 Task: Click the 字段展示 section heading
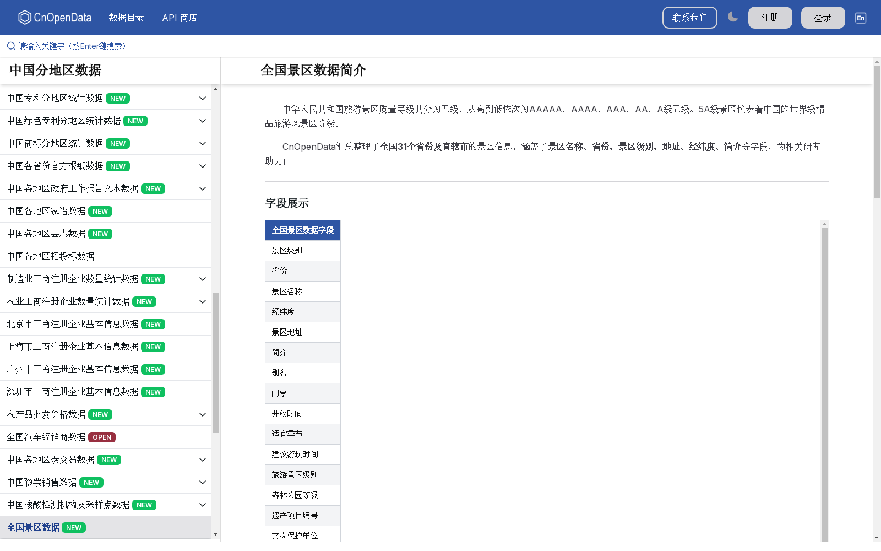point(287,203)
